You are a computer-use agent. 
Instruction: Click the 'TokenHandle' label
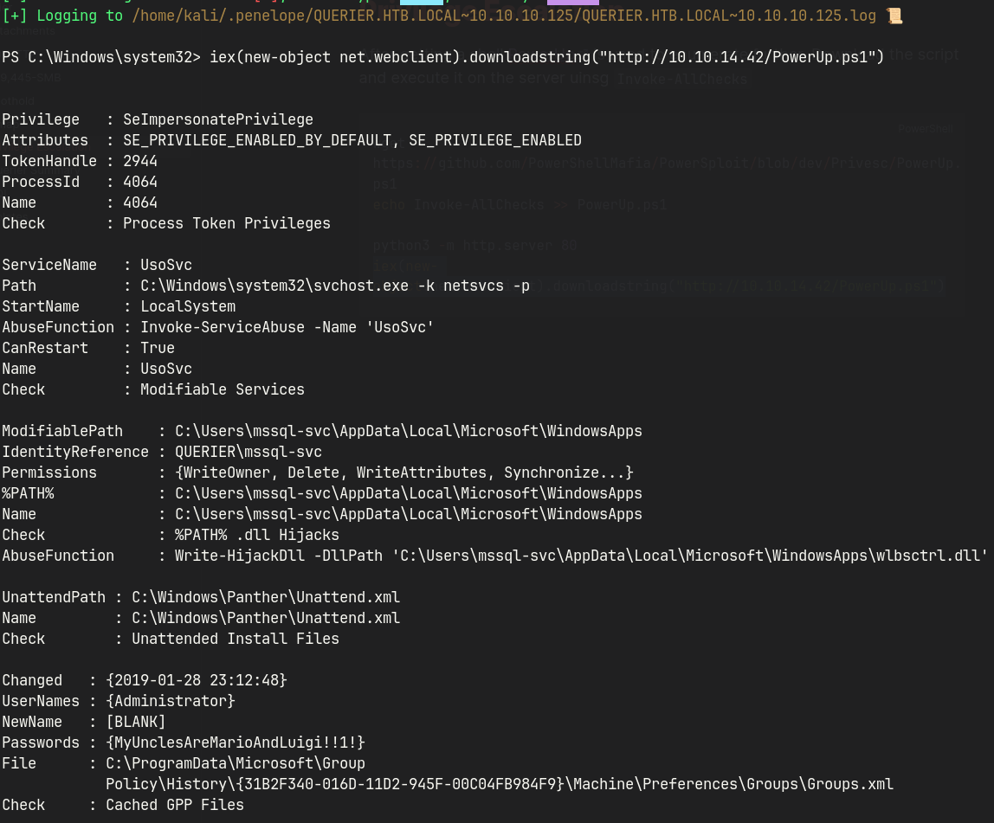click(49, 161)
